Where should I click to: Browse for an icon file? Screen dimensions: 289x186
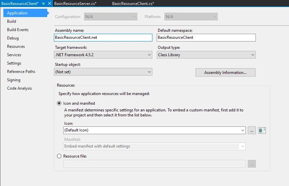251,130
